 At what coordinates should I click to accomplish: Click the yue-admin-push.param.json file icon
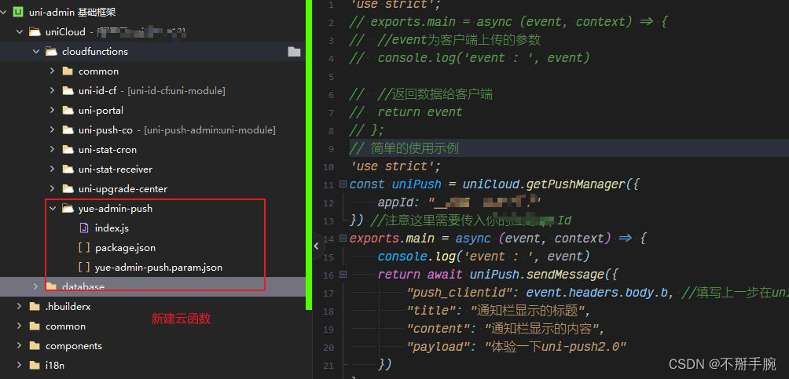[x=83, y=268]
